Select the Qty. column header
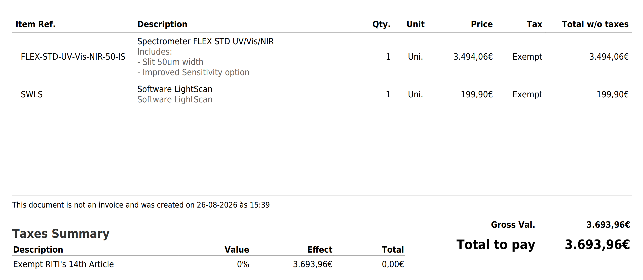Image resolution: width=643 pixels, height=280 pixels. point(381,24)
